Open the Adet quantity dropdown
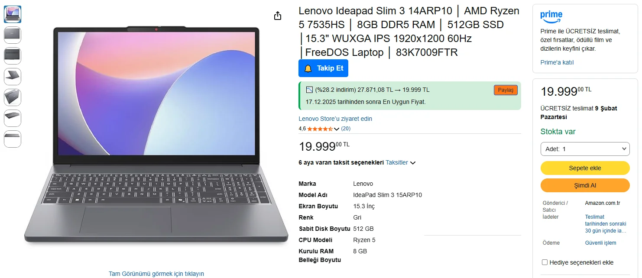The width and height of the screenshot is (642, 278). point(585,149)
